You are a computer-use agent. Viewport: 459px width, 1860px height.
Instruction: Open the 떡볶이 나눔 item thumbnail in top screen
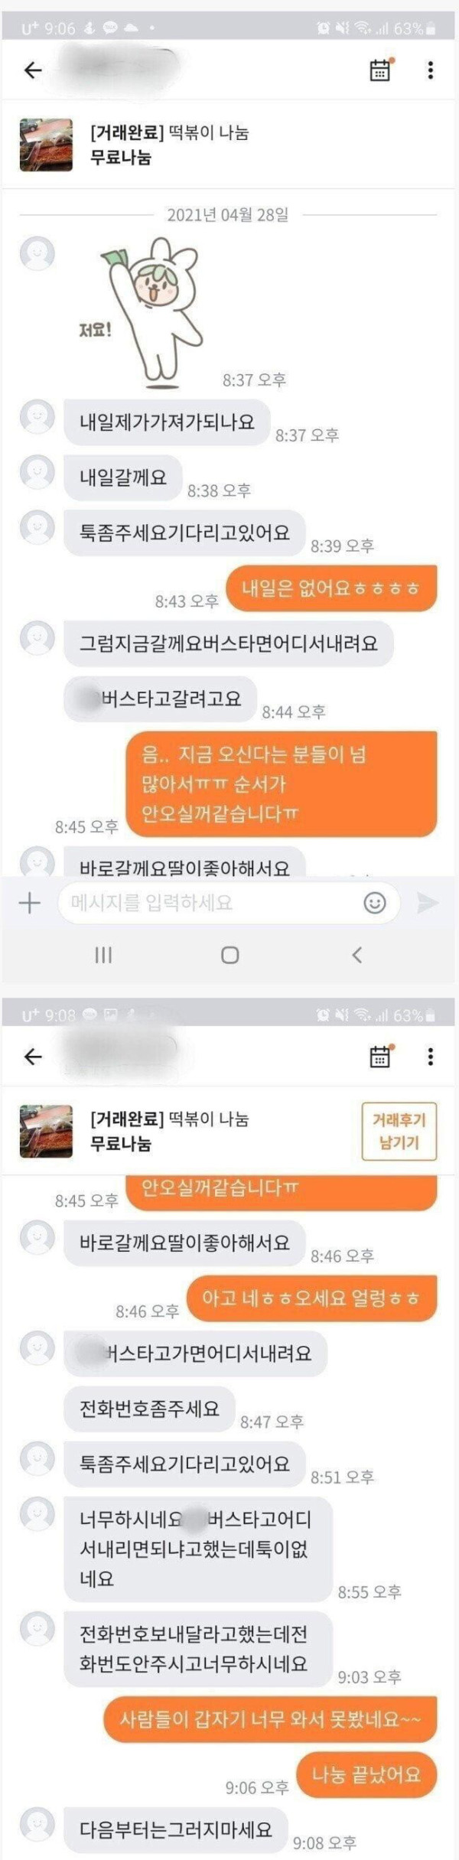(46, 145)
